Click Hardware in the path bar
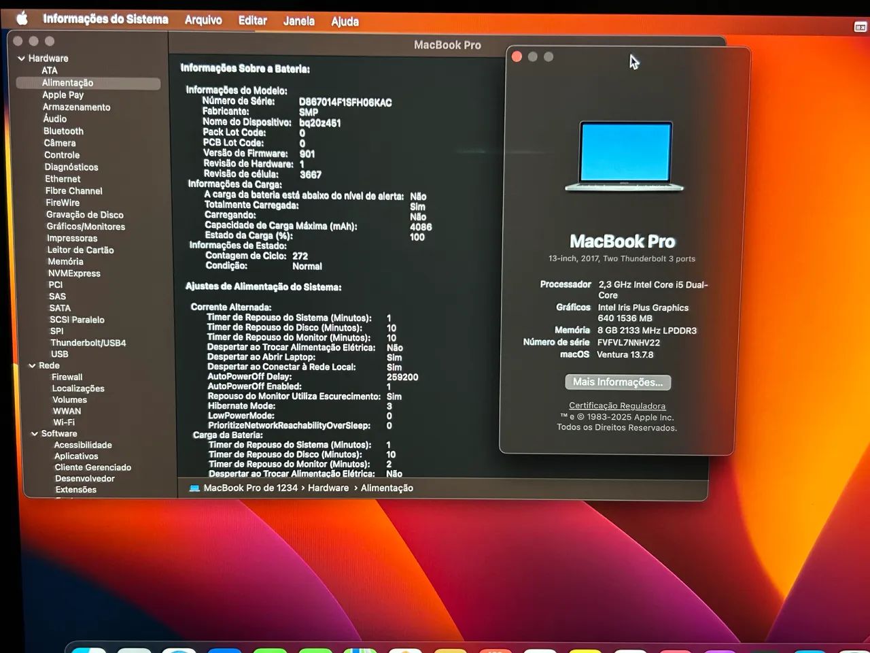Image resolution: width=870 pixels, height=653 pixels. 328,488
